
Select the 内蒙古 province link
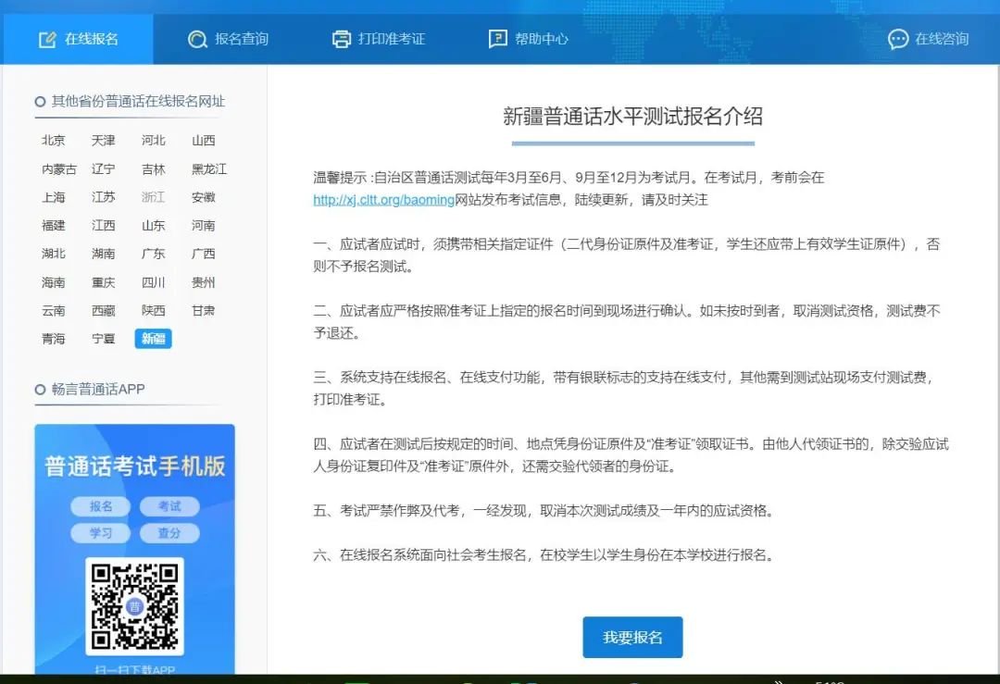59,169
